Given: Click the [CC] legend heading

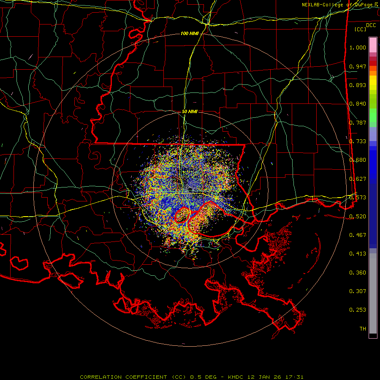Looking at the screenshot, I should [x=361, y=29].
